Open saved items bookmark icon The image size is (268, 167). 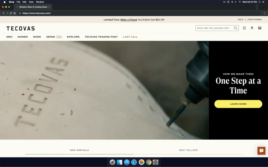(244, 28)
